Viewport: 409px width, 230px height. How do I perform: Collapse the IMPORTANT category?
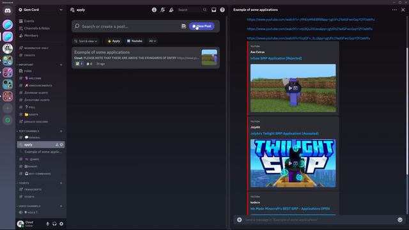click(x=26, y=65)
